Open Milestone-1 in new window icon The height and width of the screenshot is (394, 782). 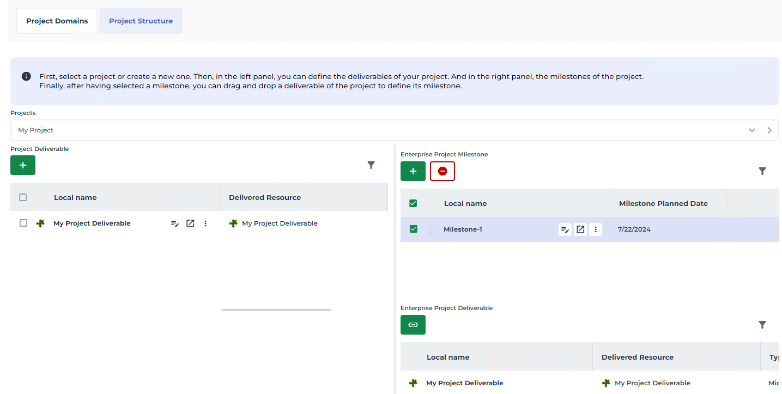point(581,229)
